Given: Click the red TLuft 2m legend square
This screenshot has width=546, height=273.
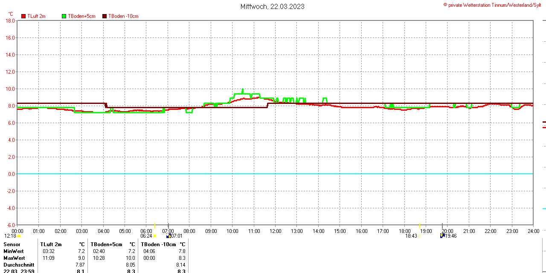Looking at the screenshot, I should point(23,16).
